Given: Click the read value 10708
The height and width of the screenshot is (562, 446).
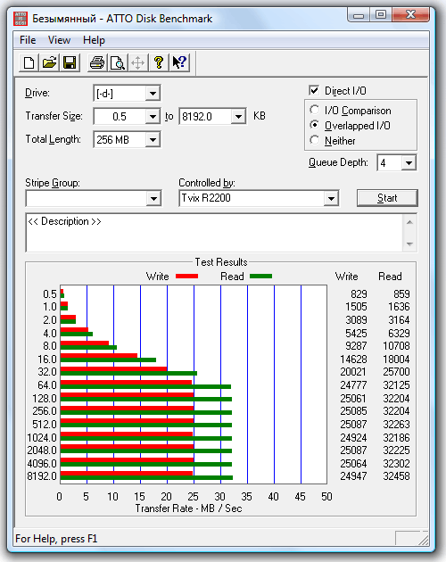Looking at the screenshot, I should pyautogui.click(x=396, y=346).
